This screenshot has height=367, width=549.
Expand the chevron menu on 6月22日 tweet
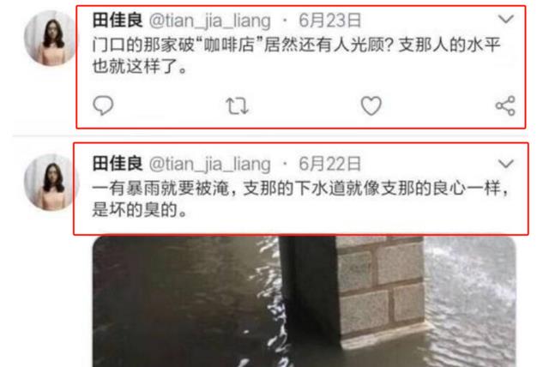click(505, 164)
